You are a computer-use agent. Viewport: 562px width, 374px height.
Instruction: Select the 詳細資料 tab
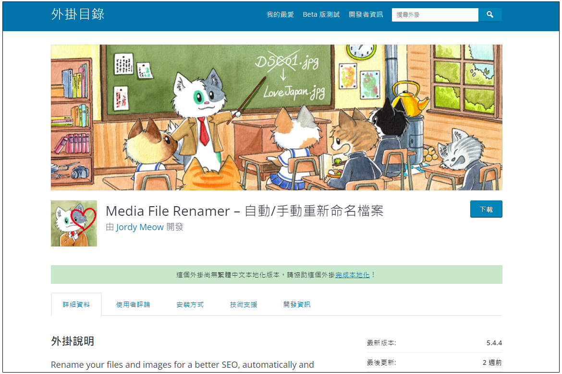pos(76,304)
